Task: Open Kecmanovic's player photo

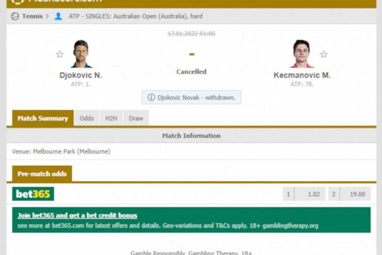Action: 302,53
